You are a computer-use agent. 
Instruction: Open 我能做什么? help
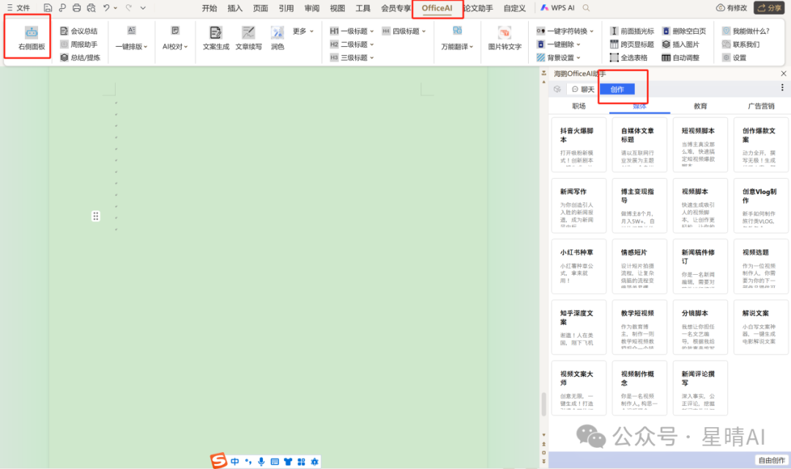pyautogui.click(x=746, y=32)
